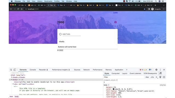Activate the inspect element picker in DevTools
Screen dimensions: 175x98
click(11, 70)
